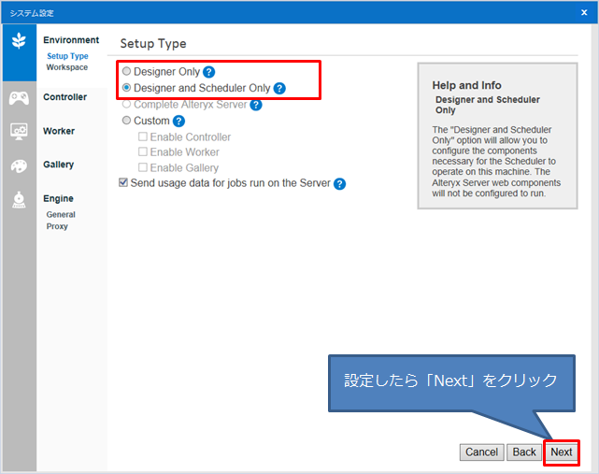599x474 pixels.
Task: Switch to the Controller section
Action: point(64,97)
